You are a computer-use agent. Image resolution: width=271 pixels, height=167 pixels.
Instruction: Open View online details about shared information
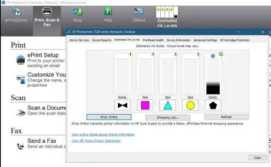pyautogui.click(x=103, y=135)
